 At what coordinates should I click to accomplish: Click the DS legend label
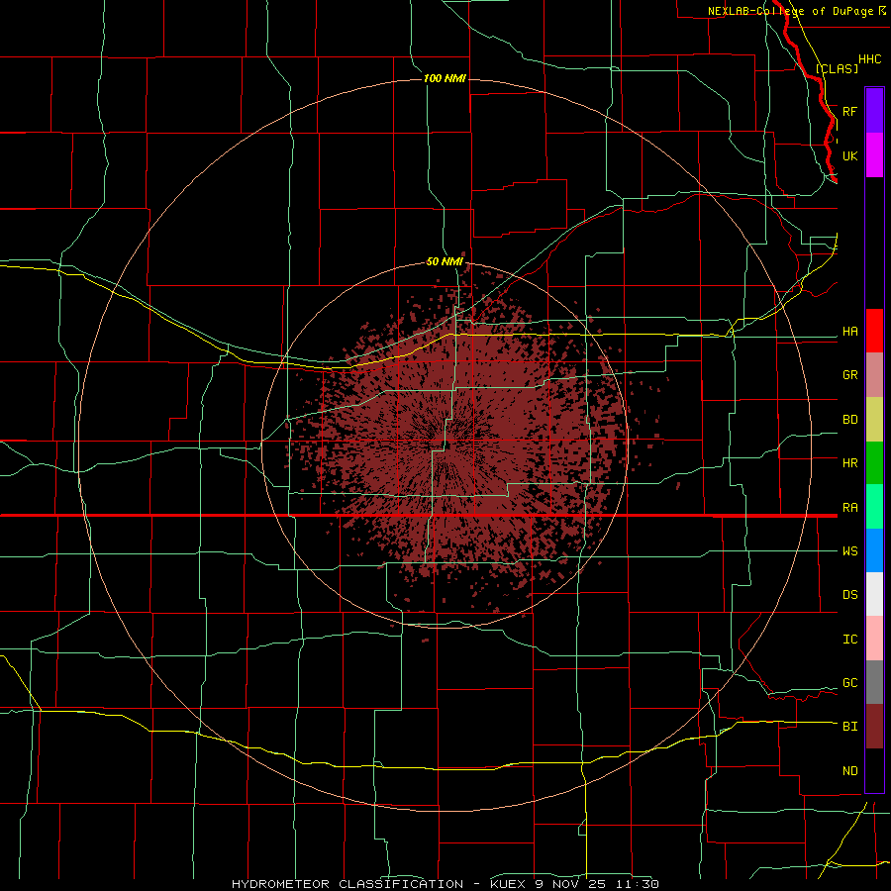click(849, 595)
